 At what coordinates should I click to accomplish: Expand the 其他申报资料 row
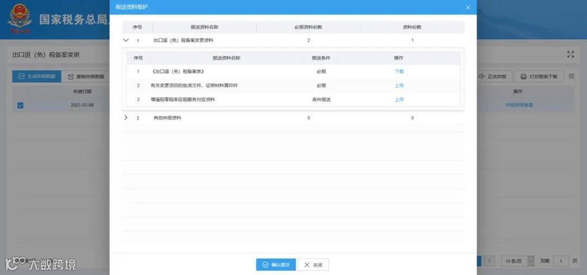pyautogui.click(x=126, y=117)
